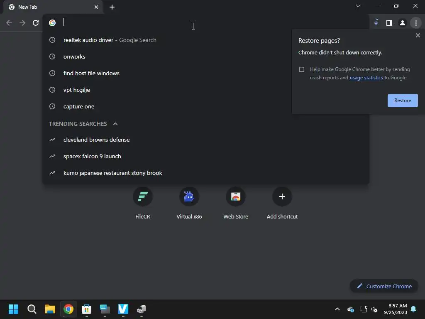This screenshot has height=319, width=425.
Task: Open the blue V app in taskbar
Action: click(123, 309)
